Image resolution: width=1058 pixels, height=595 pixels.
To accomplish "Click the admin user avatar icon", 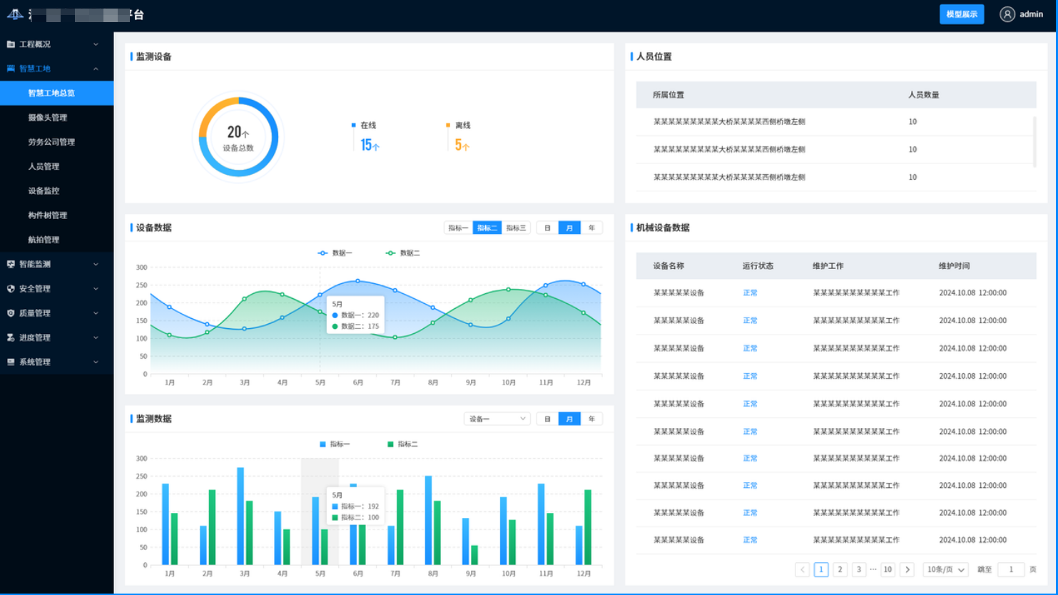I will point(1007,14).
